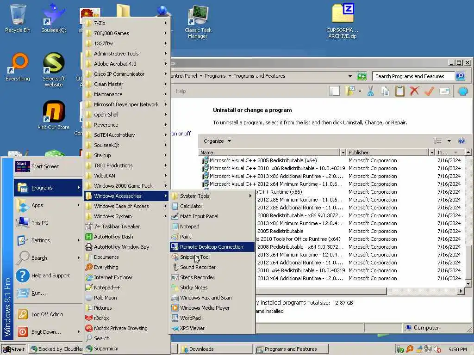Click the AutoHotkey Window Spy icon

(x=88, y=247)
